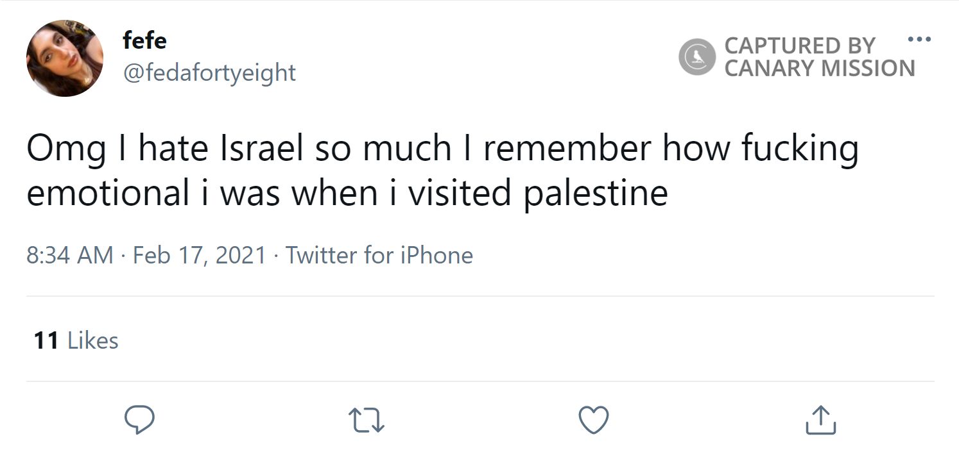Image resolution: width=959 pixels, height=457 pixels.
Task: Click the "CAPTURED BY" watermark text
Action: [799, 46]
